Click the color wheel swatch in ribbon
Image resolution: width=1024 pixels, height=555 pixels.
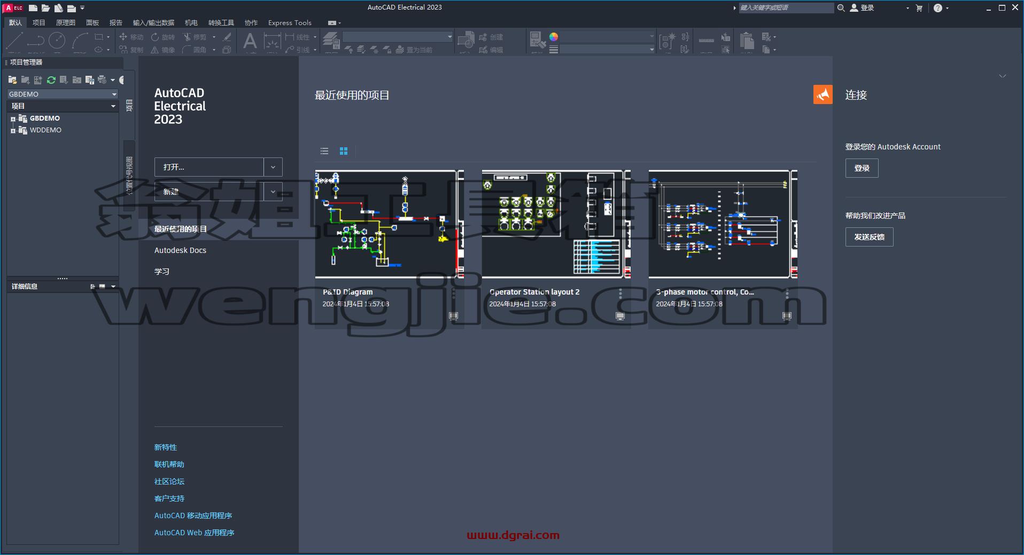click(554, 37)
